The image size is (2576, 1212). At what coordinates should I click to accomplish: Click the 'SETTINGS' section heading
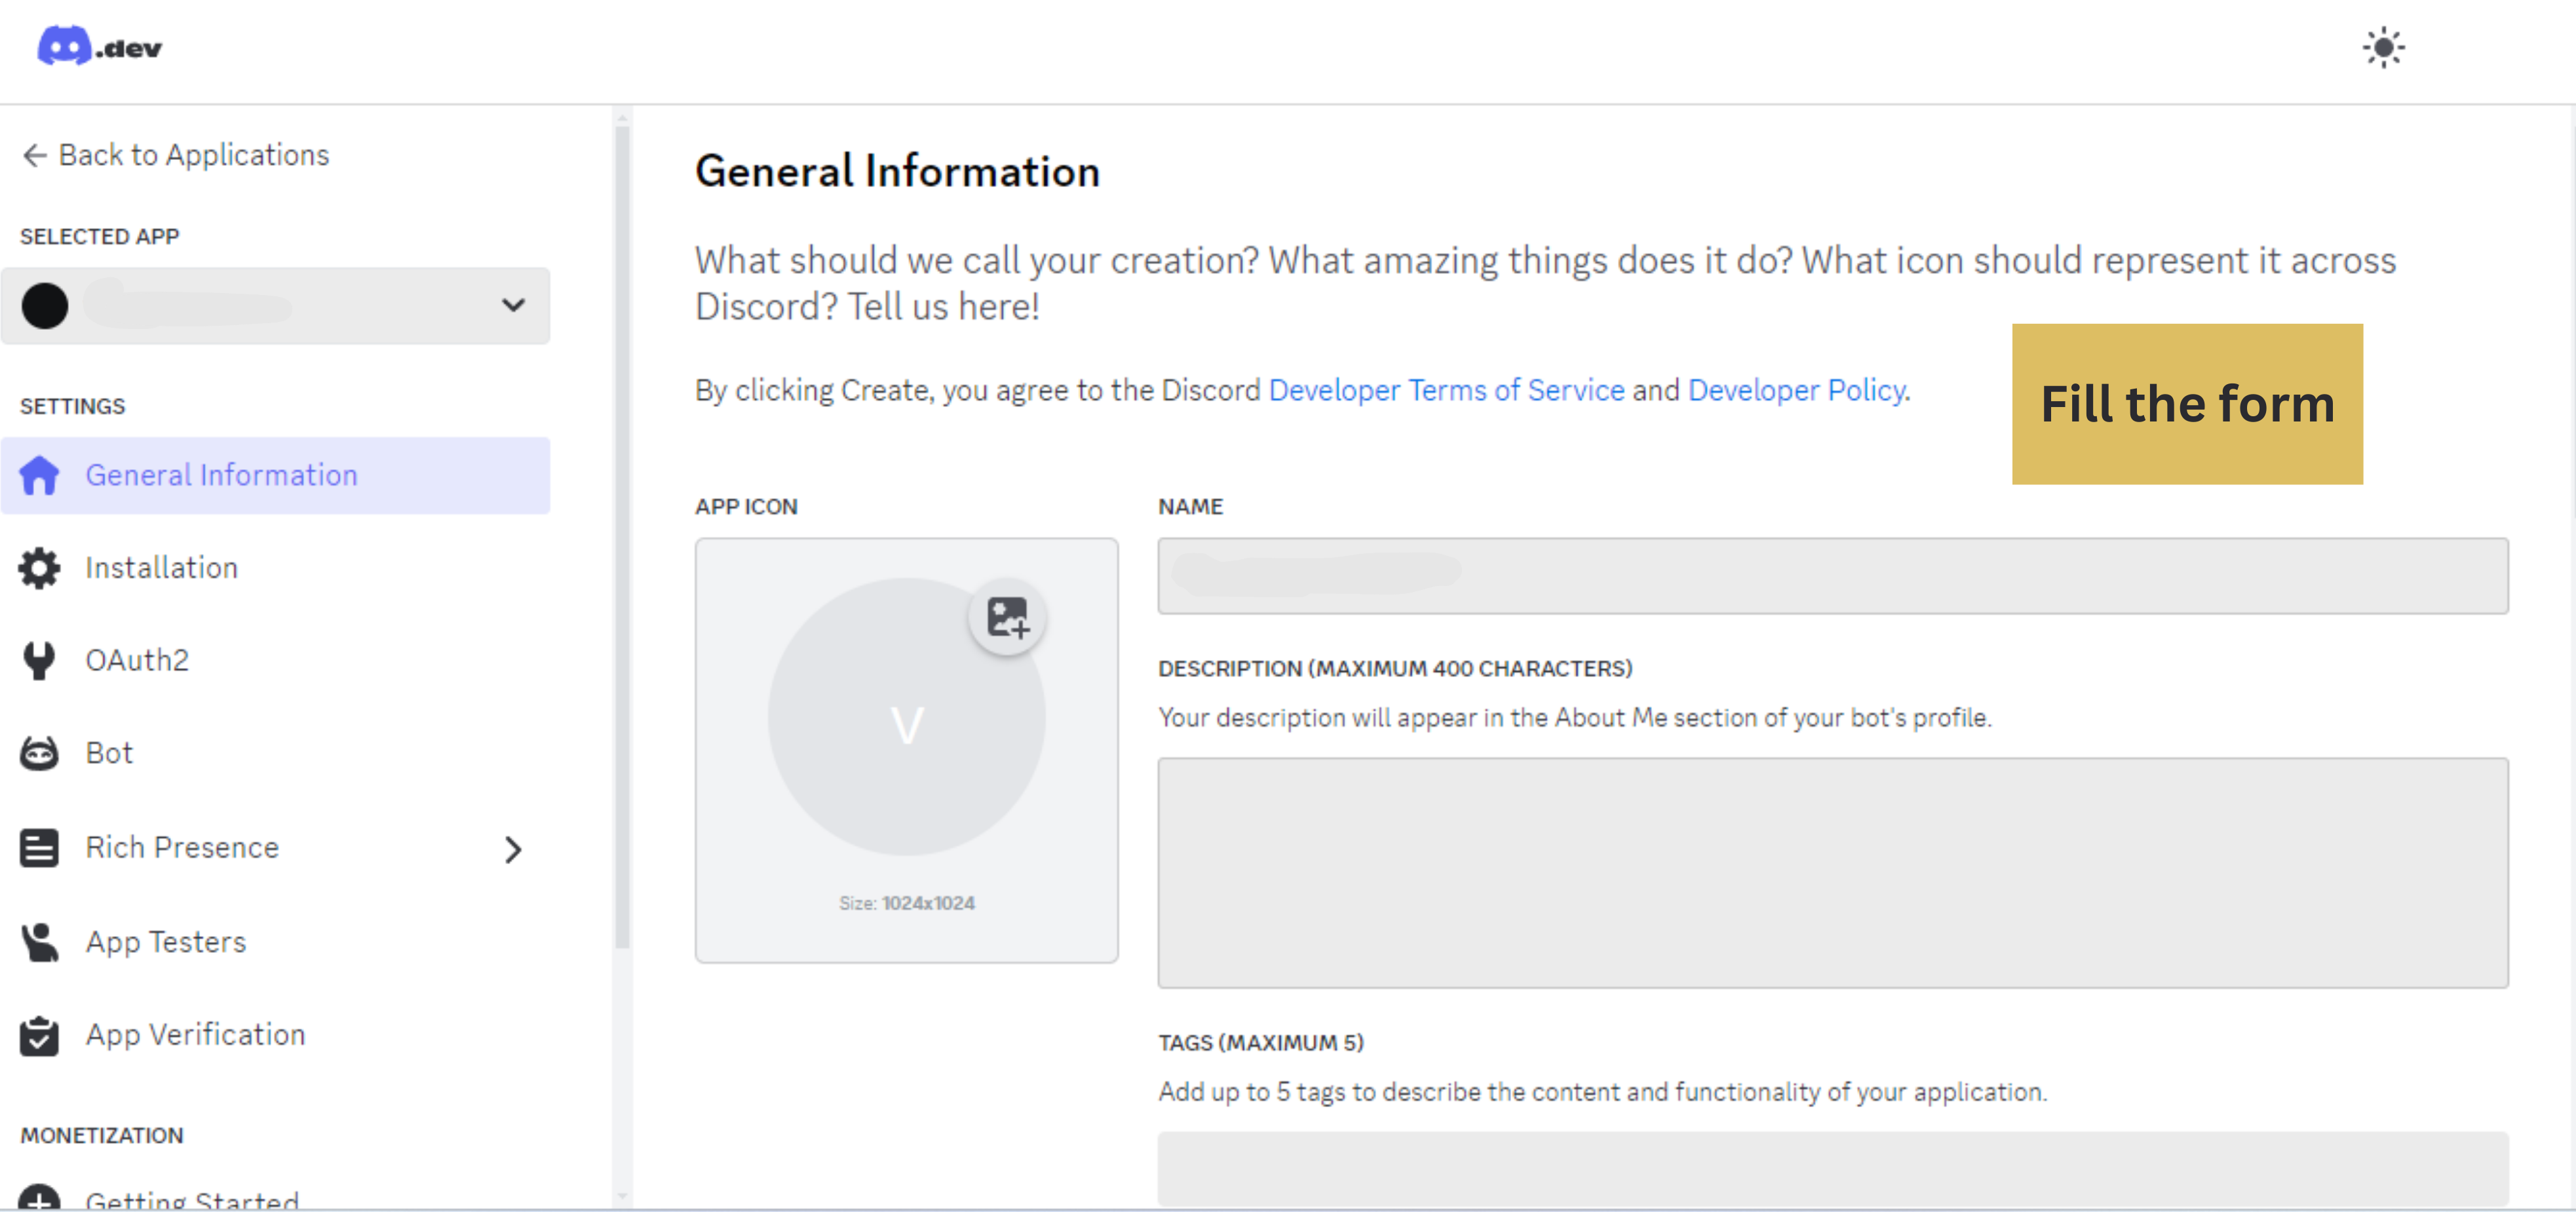pos(72,406)
